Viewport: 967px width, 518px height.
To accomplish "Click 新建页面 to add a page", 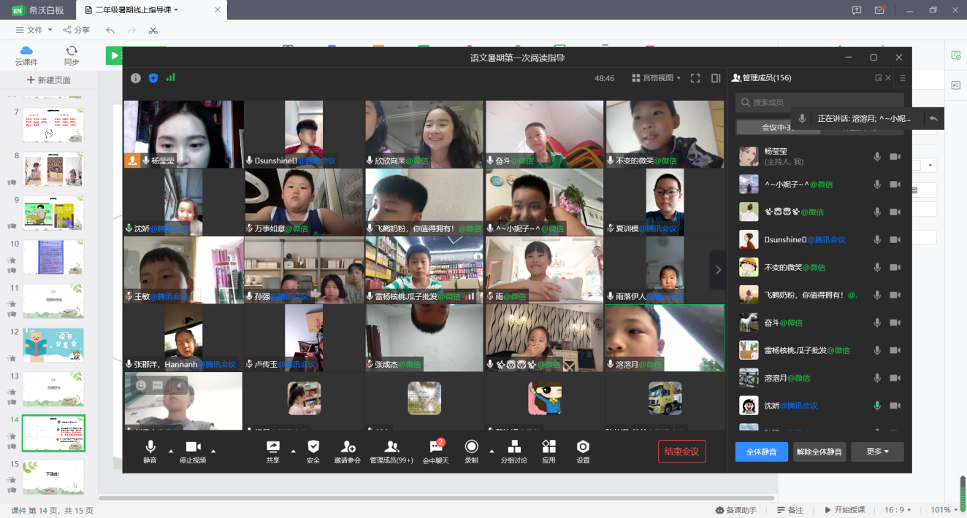I will (x=49, y=80).
